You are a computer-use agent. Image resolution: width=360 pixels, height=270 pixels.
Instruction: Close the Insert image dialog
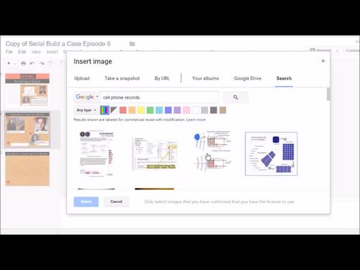point(323,61)
